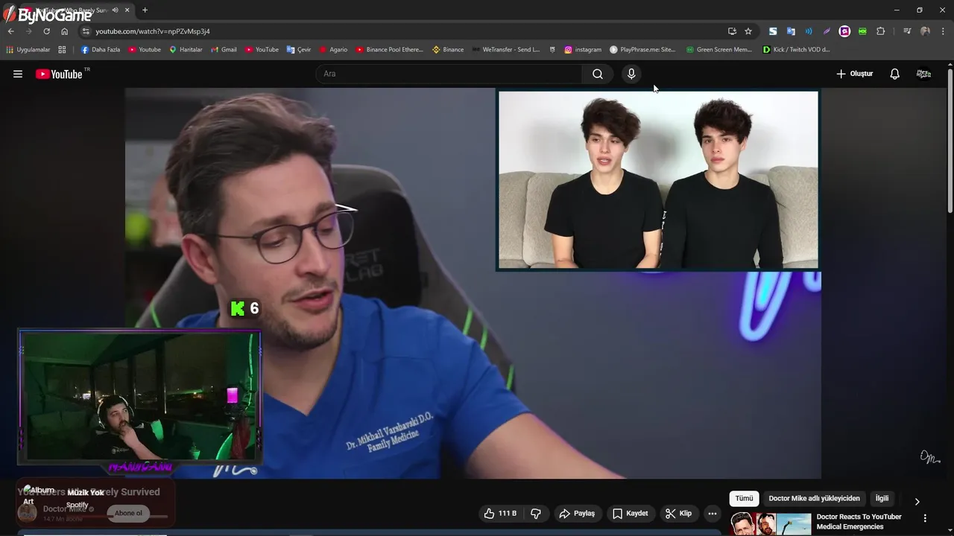The image size is (954, 536).
Task: Open a new browser tab
Action: 145,10
